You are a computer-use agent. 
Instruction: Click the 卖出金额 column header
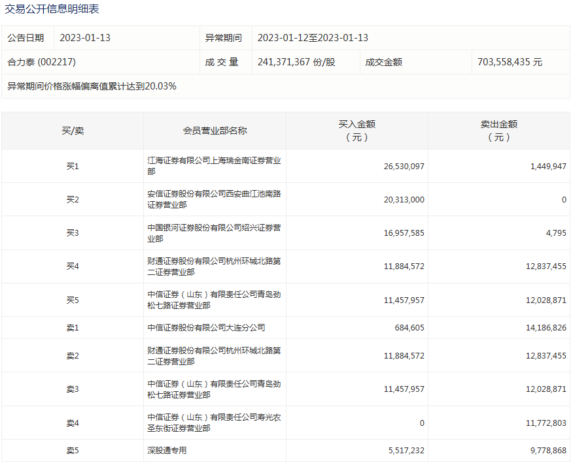[499, 131]
